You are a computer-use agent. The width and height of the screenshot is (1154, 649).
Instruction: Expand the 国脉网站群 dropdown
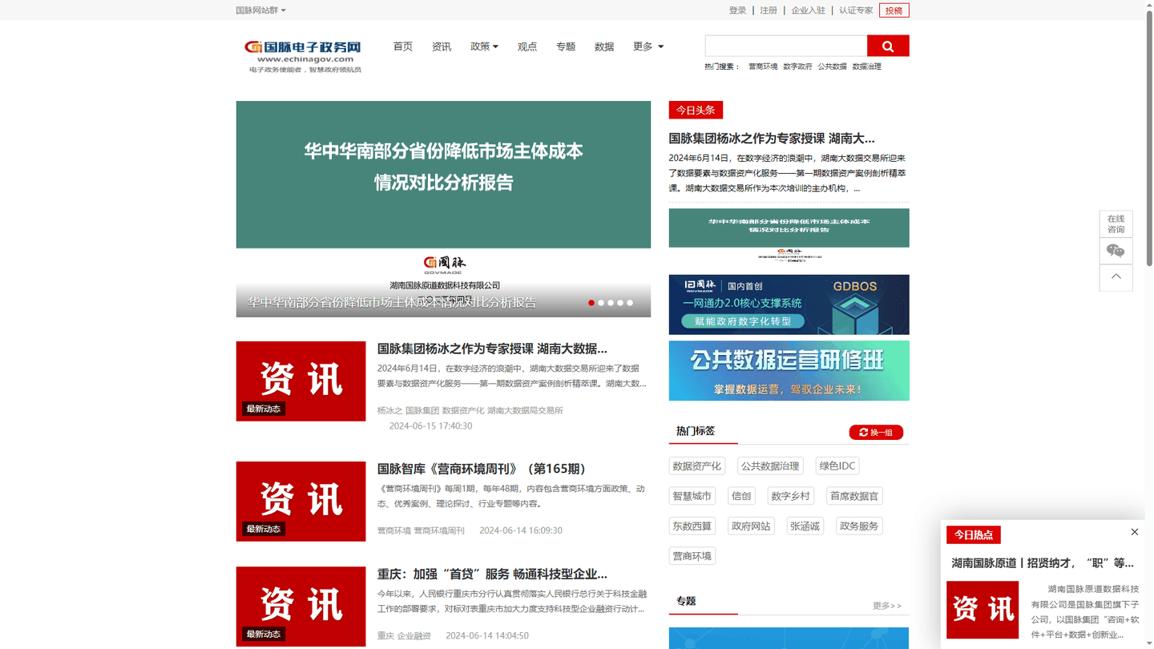point(260,10)
